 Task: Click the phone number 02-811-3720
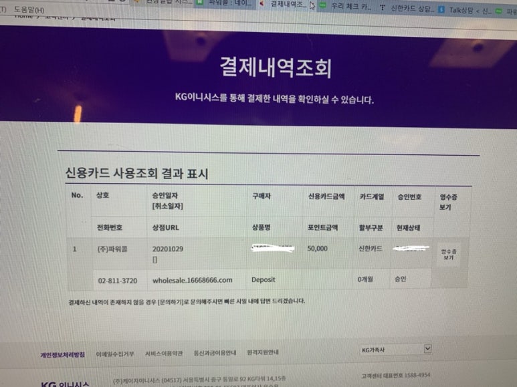point(118,281)
